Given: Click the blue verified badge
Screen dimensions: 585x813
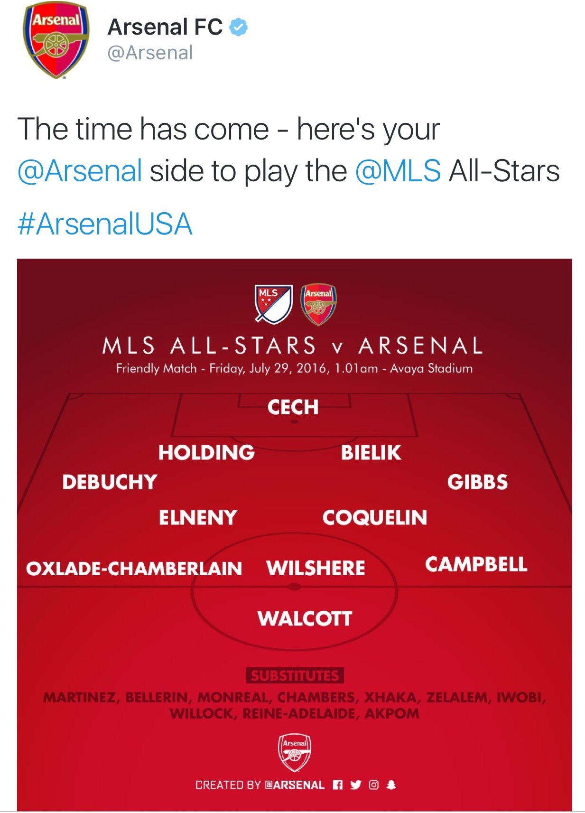Looking at the screenshot, I should [x=239, y=27].
